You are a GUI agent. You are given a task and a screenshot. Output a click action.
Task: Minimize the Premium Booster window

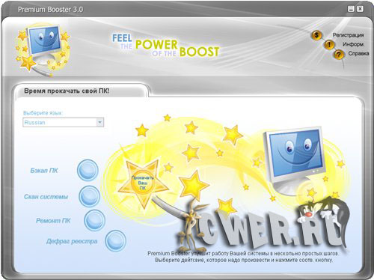(351, 9)
